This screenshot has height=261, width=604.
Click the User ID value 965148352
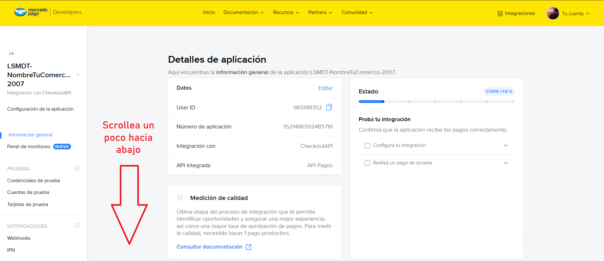[308, 107]
